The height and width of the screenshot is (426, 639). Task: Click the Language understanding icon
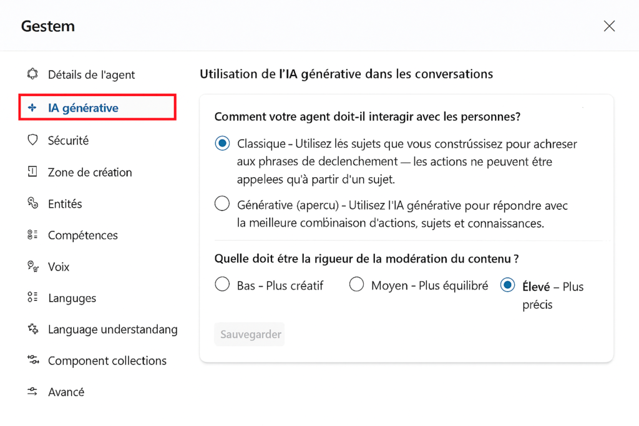(x=33, y=329)
